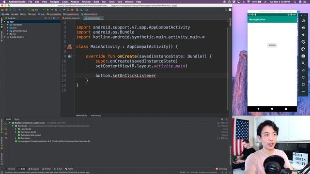Click emulator volume down icon
310x174 pixels.
303,35
